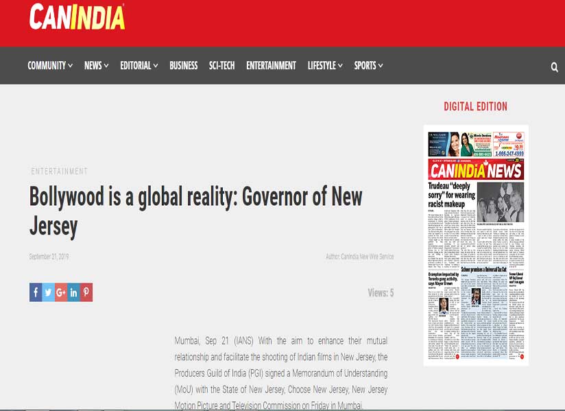
Task: Click the Views: 5 counter
Action: click(x=381, y=293)
